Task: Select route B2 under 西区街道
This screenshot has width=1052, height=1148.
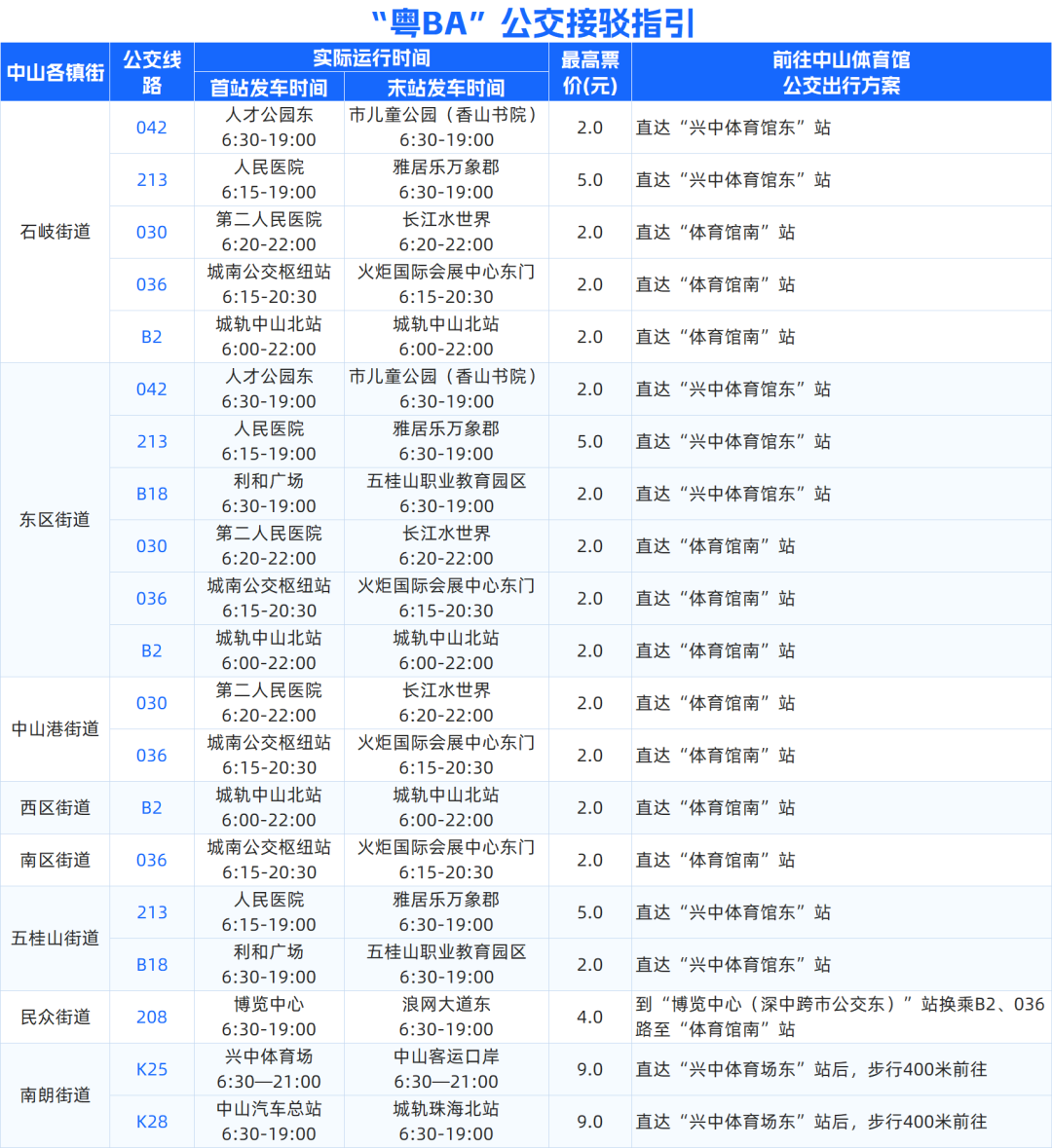Action: click(x=152, y=807)
